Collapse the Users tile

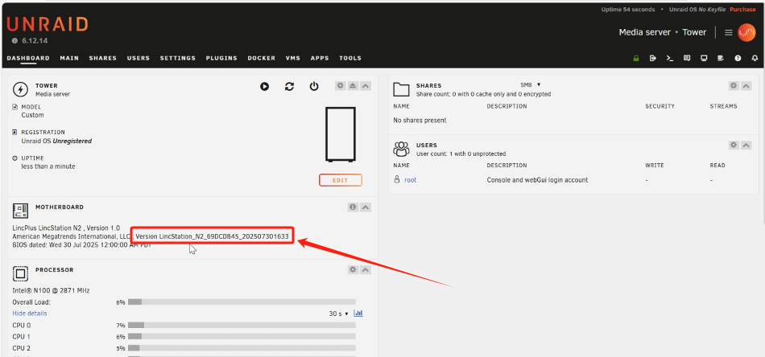(746, 146)
